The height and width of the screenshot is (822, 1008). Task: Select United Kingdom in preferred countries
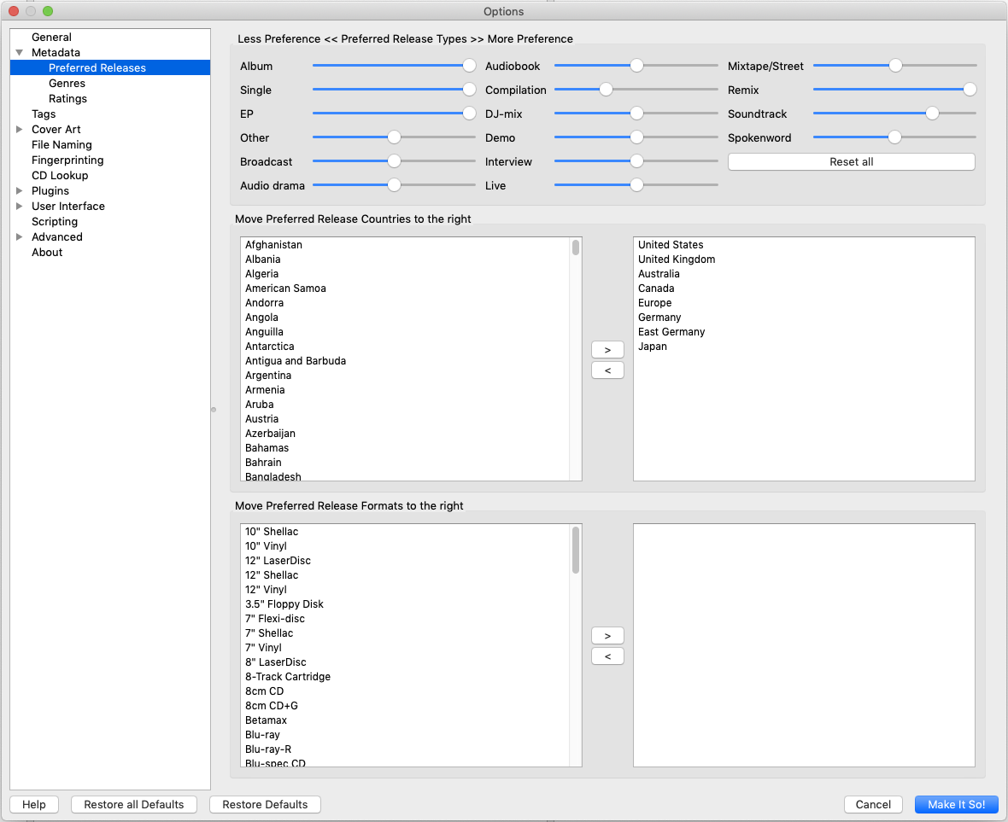pyautogui.click(x=677, y=259)
